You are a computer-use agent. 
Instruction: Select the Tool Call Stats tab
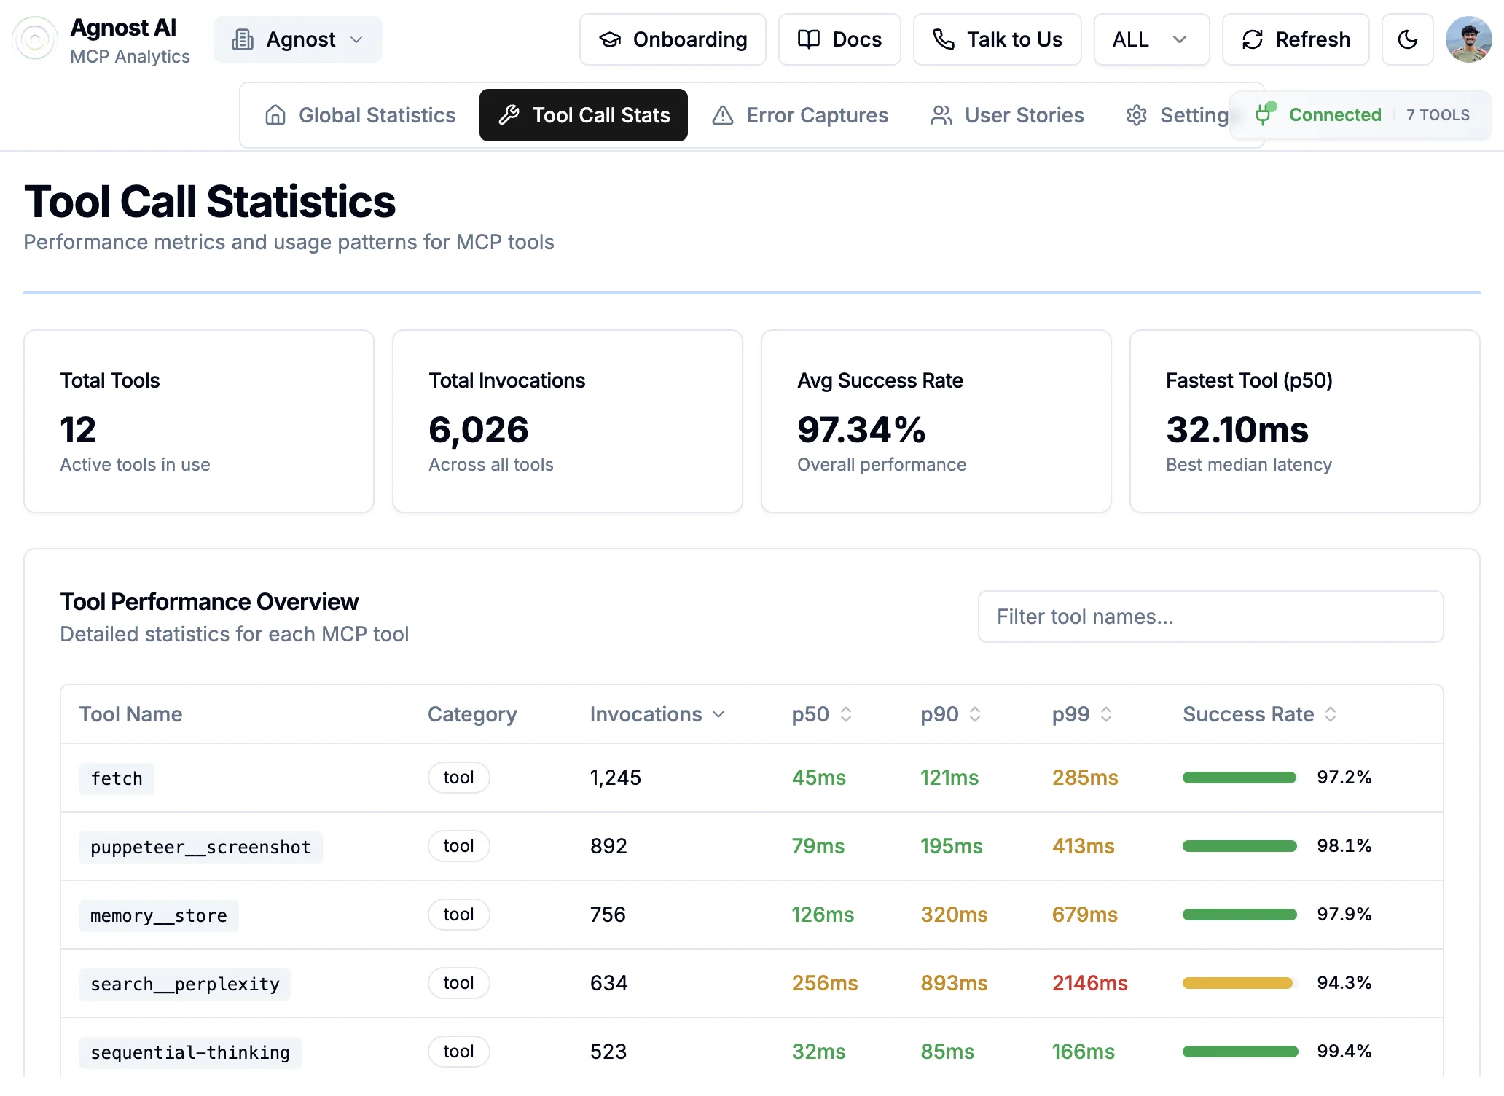583,115
